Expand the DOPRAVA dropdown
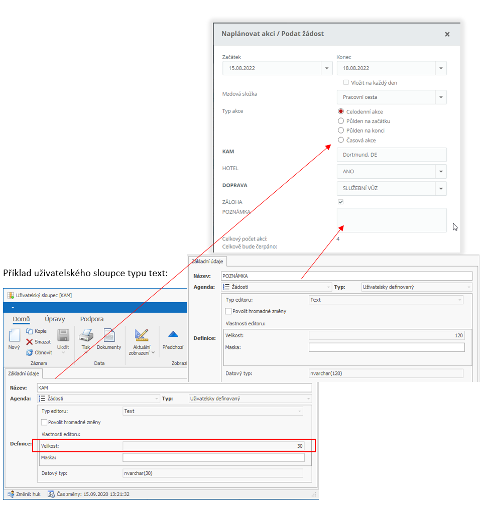Image resolution: width=487 pixels, height=505 pixels. pos(441,189)
